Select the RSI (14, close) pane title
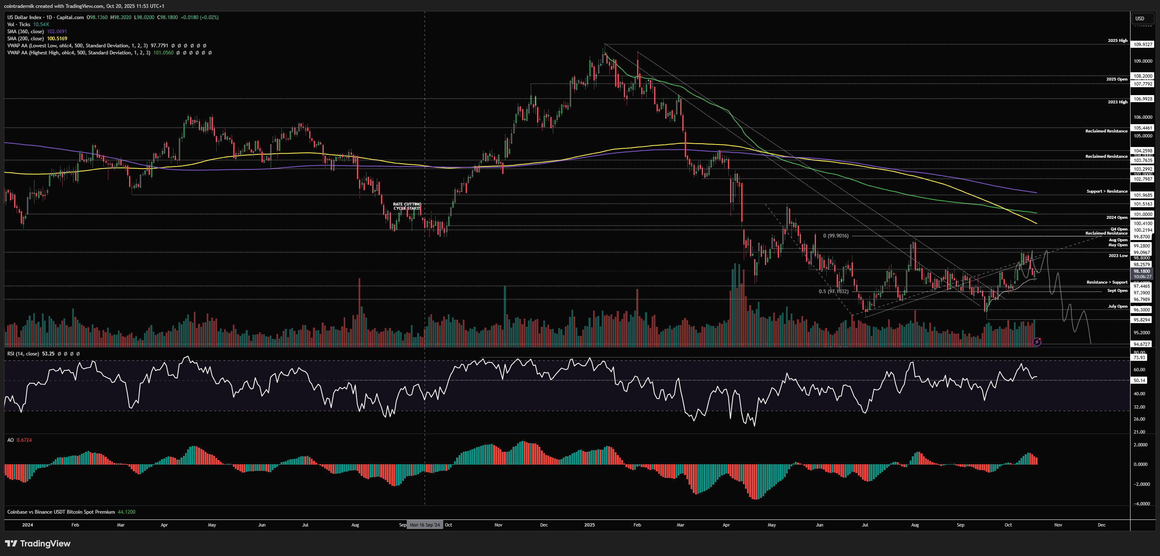The image size is (1160, 556). click(23, 354)
